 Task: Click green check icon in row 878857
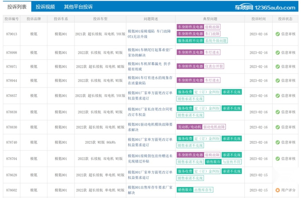pyautogui.click(x=278, y=96)
